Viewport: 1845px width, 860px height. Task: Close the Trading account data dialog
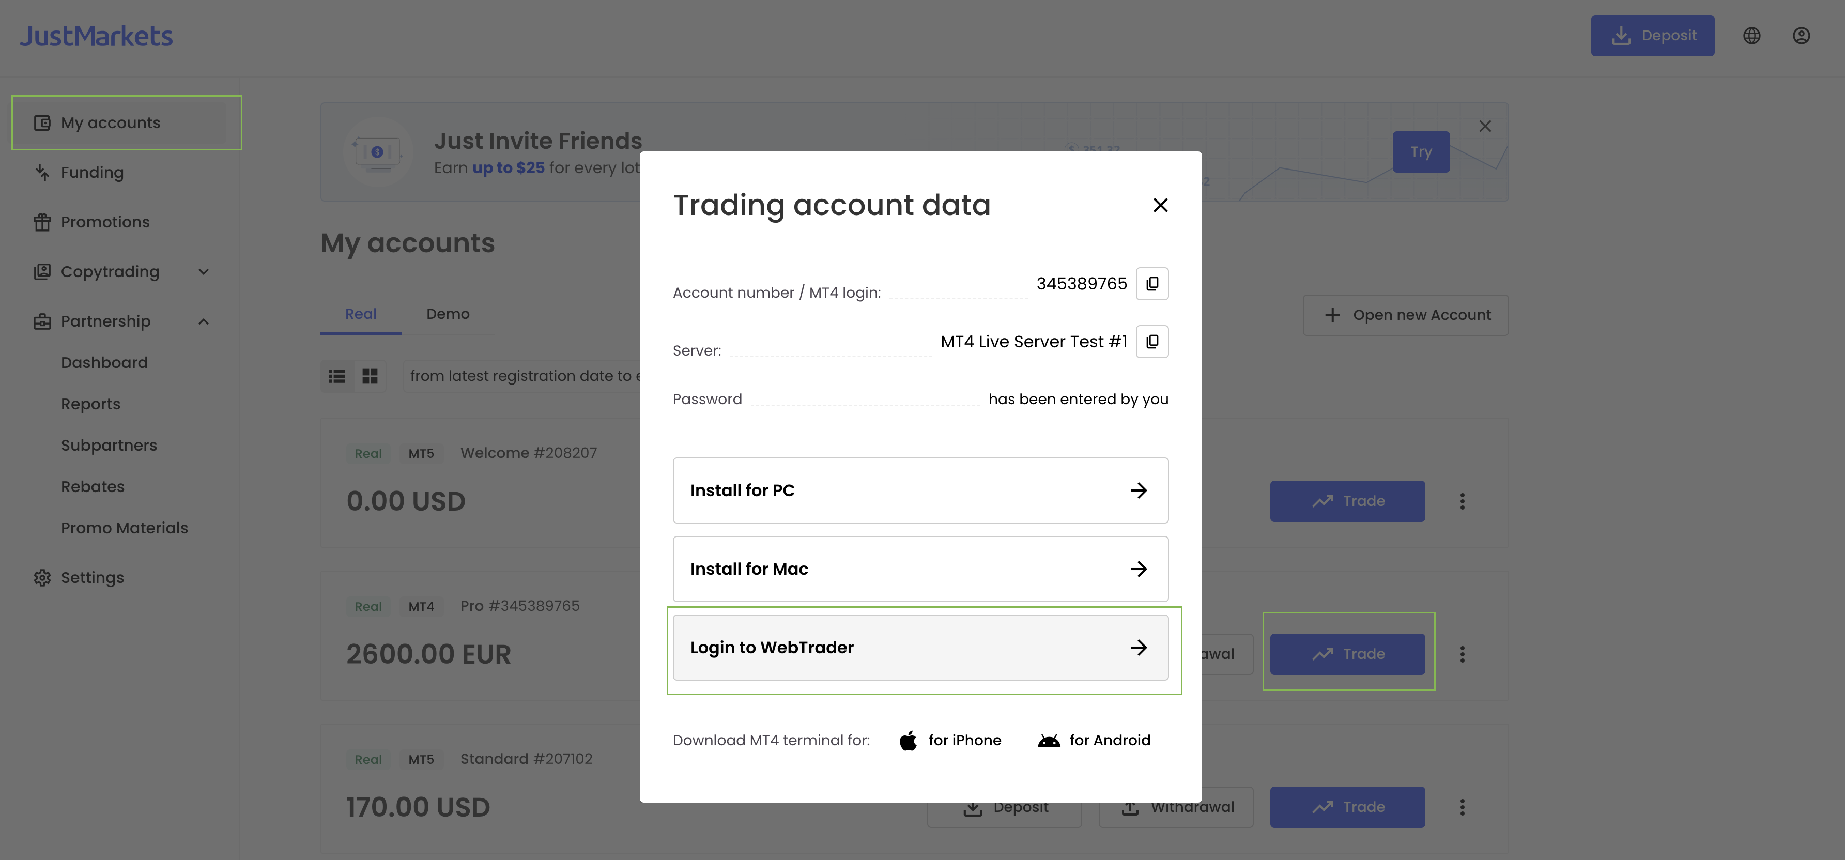[1160, 206]
